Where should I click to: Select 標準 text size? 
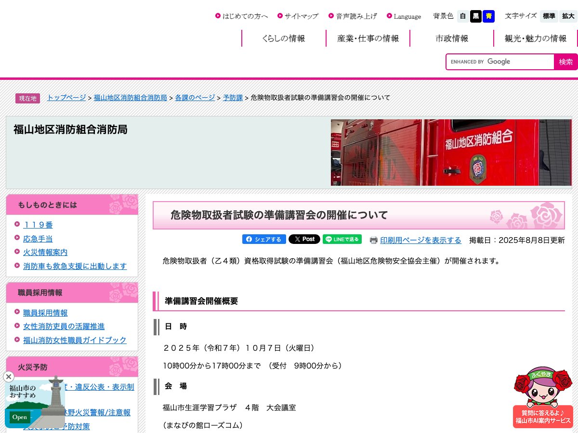tap(549, 16)
